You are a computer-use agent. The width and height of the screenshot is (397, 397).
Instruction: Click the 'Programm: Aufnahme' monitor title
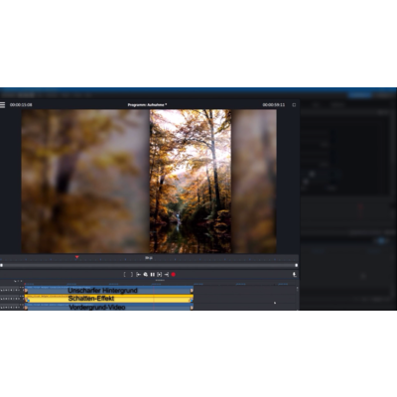(147, 105)
